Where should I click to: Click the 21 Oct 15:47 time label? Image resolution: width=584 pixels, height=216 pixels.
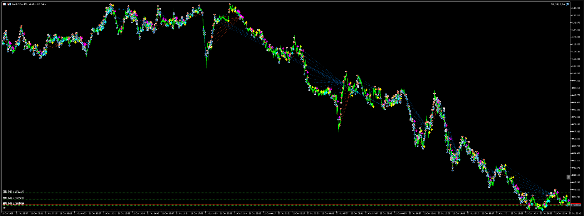click(x=168, y=213)
